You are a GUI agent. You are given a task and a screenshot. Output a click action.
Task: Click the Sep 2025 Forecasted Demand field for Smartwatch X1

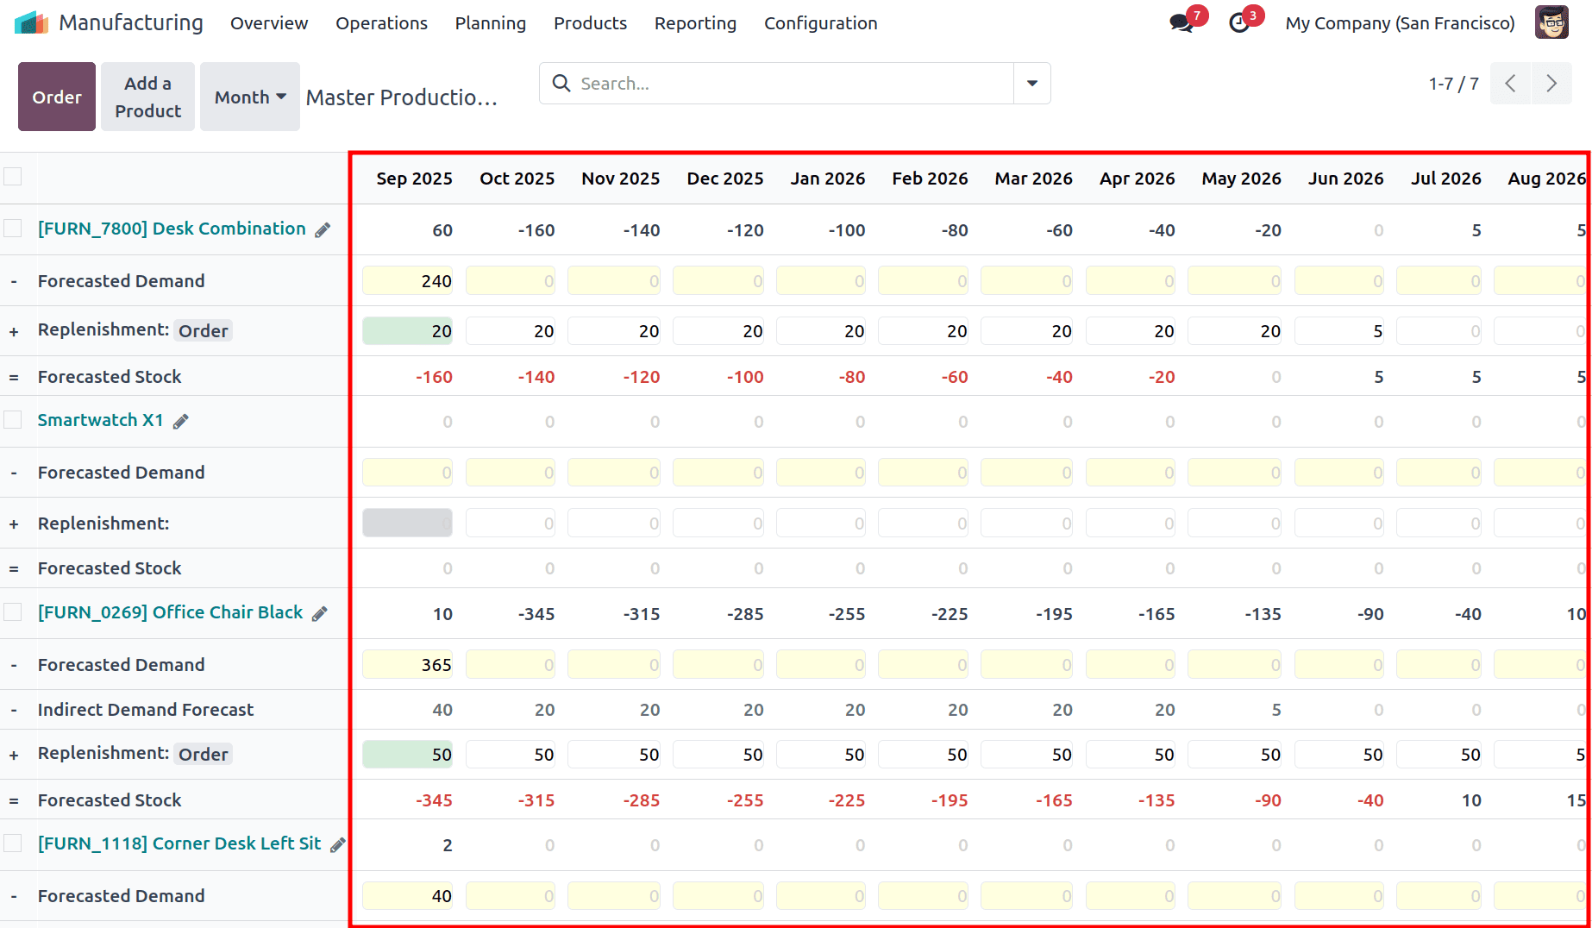point(407,472)
